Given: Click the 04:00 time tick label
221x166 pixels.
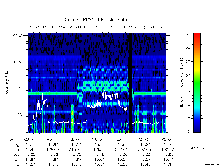Looking at the screenshot, I should (x=51, y=139).
